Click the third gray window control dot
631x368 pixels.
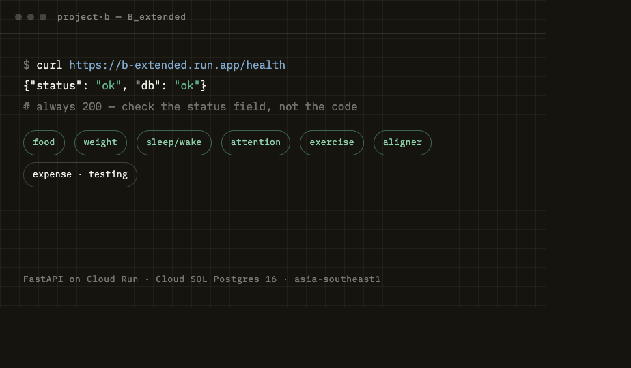(x=43, y=17)
